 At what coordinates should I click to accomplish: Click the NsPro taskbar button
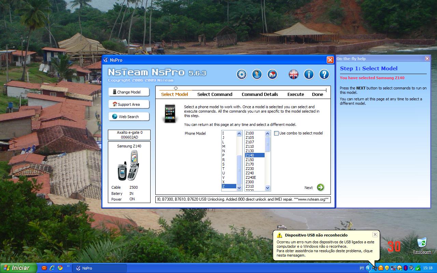click(99, 268)
